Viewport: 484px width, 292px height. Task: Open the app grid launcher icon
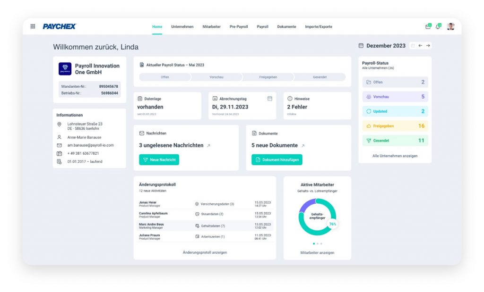33,26
